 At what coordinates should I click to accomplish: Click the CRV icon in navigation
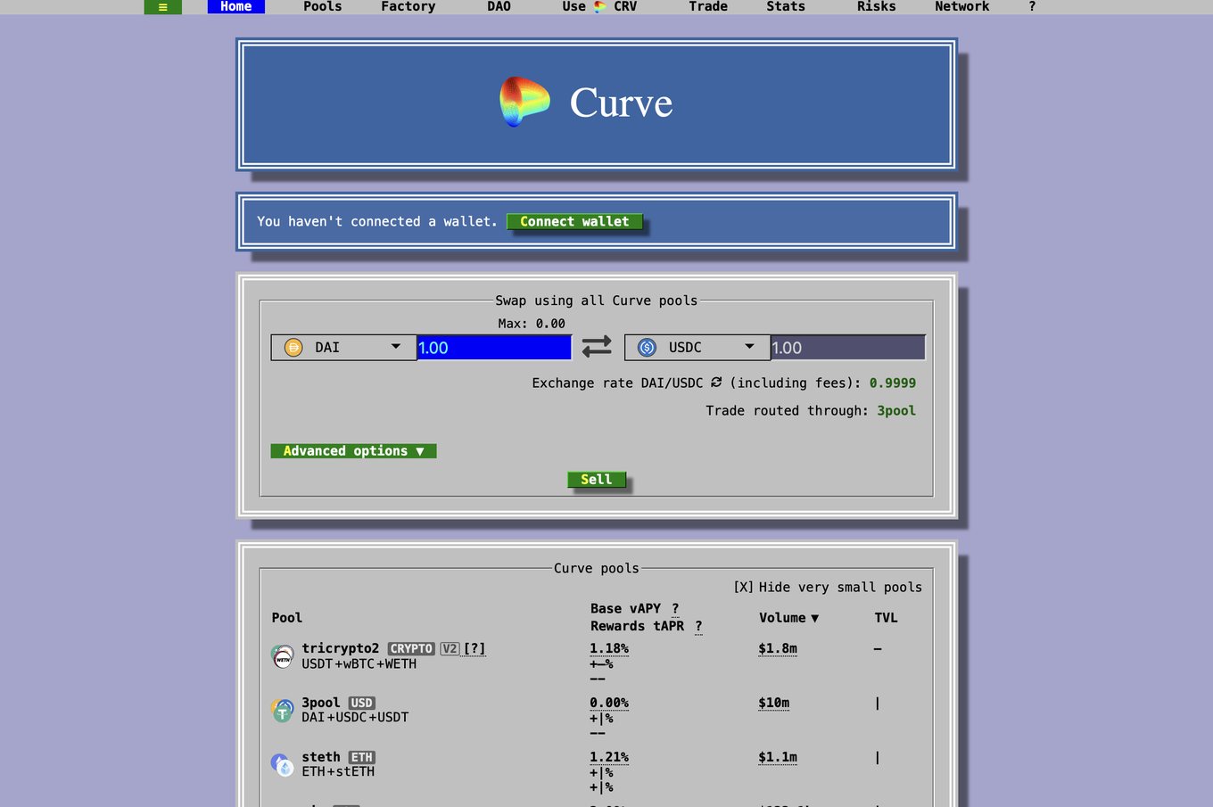600,6
